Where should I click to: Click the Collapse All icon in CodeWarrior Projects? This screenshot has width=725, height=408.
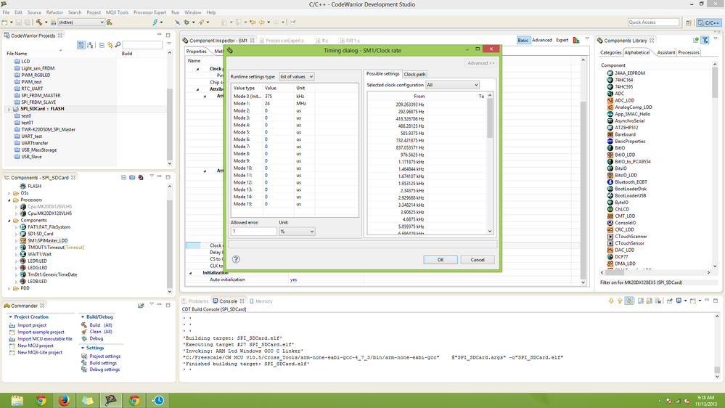[x=102, y=45]
